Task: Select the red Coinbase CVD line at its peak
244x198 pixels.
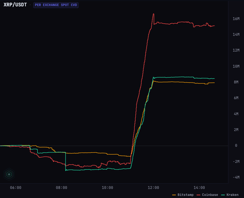Action: [153, 14]
